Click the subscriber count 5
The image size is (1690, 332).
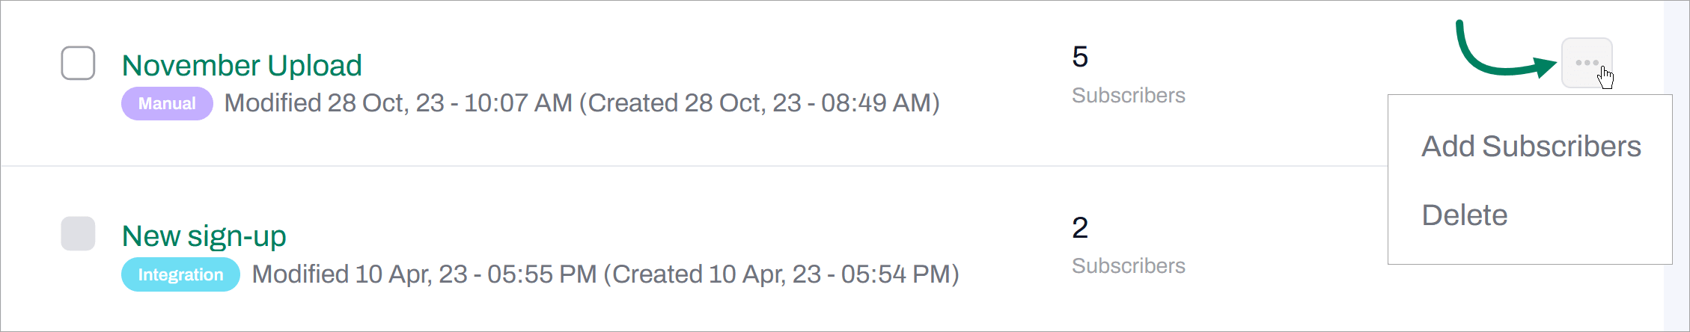pyautogui.click(x=1079, y=57)
